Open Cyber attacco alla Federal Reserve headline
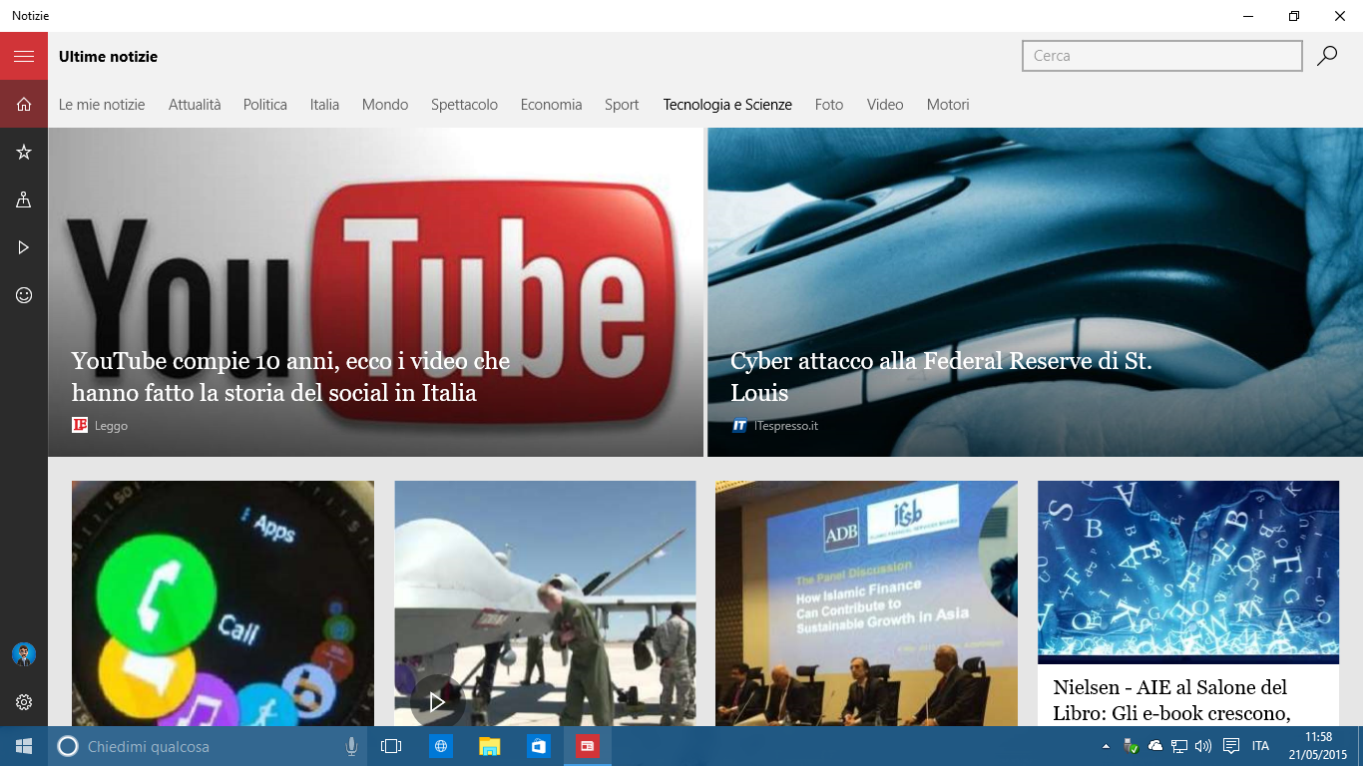This screenshot has width=1363, height=766. tap(941, 377)
